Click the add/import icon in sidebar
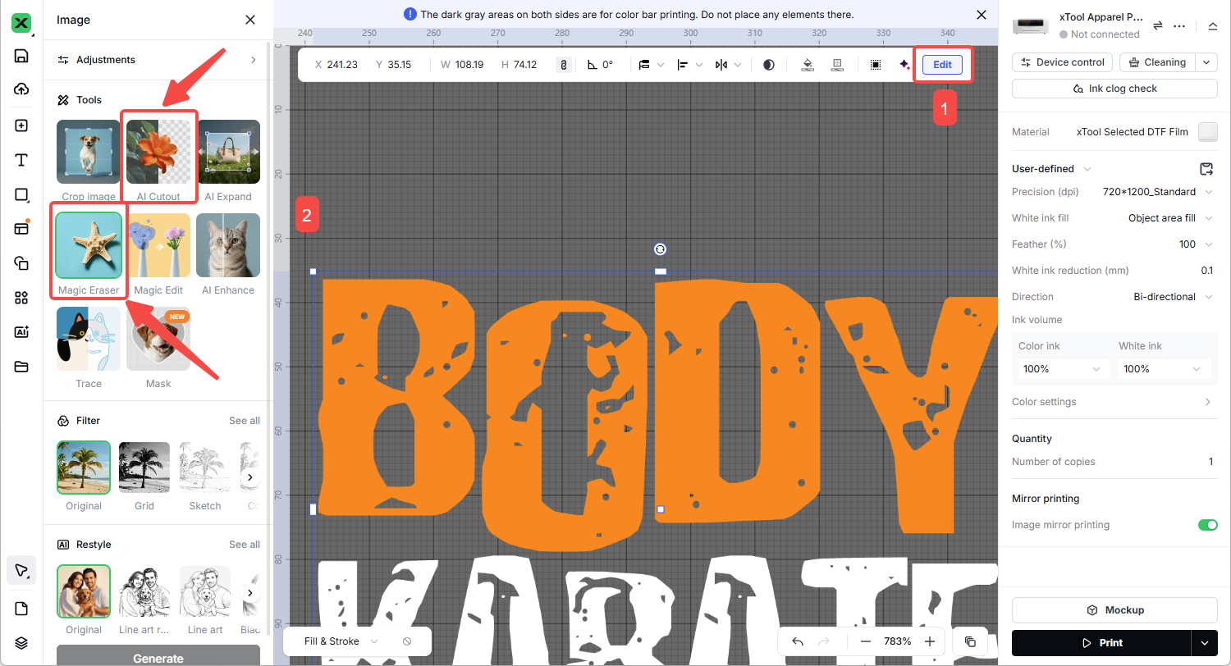This screenshot has width=1231, height=666. click(21, 125)
